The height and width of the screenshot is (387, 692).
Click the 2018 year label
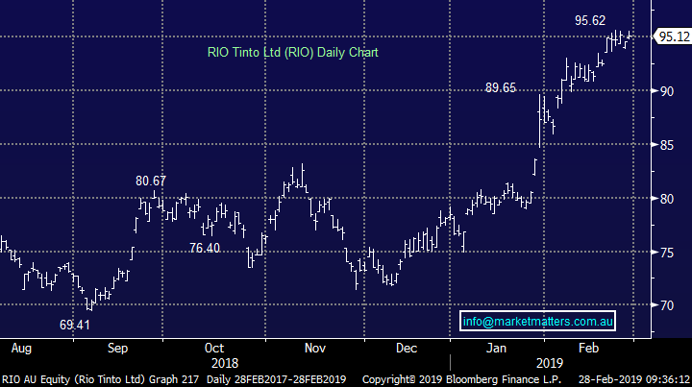(225, 363)
